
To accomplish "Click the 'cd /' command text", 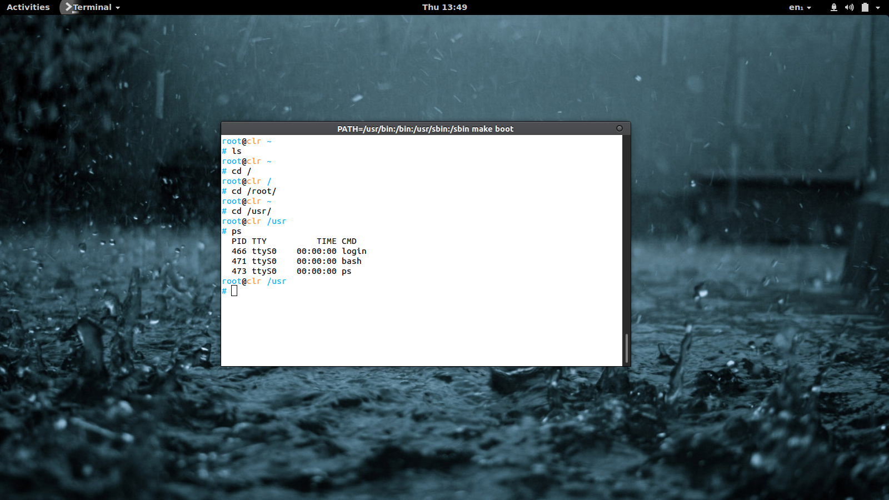I will click(241, 171).
